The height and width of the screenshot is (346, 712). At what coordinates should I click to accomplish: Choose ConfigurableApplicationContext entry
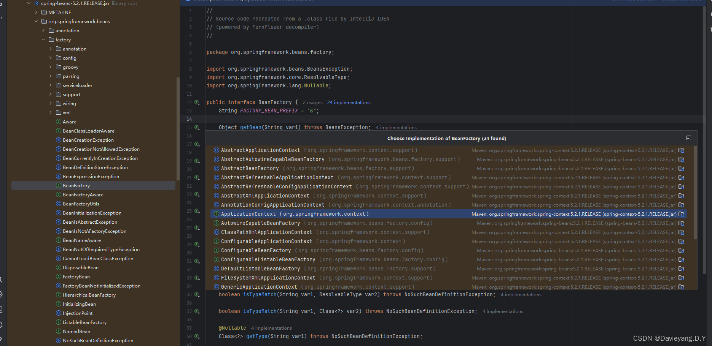(x=449, y=242)
